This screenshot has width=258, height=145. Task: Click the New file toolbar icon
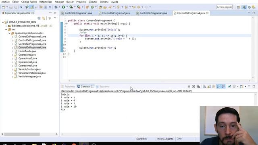3,7
